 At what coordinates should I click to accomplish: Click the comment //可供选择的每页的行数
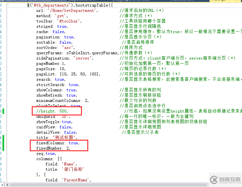coord(150,74)
